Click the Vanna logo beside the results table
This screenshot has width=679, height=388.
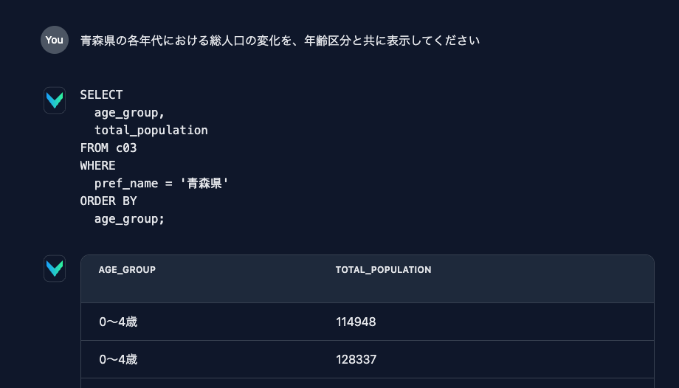click(55, 269)
